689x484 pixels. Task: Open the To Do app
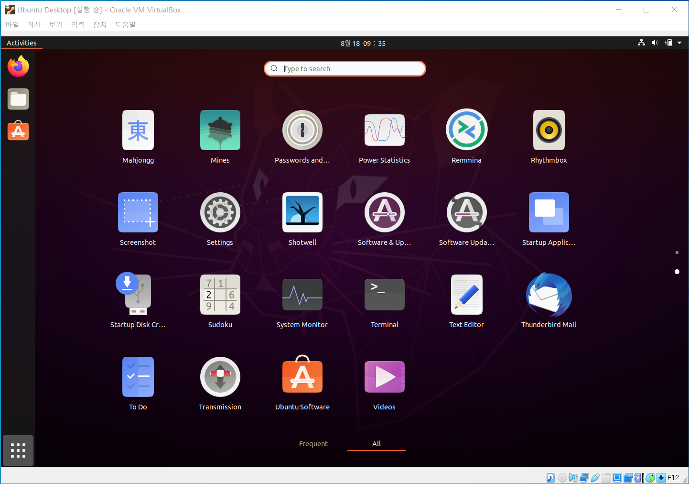click(138, 384)
